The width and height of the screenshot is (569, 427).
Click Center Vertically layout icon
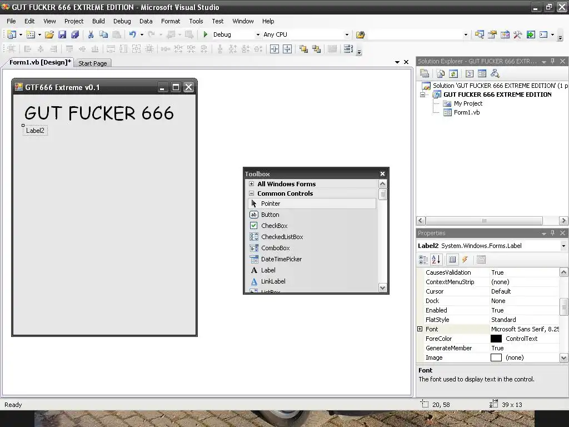tap(287, 49)
